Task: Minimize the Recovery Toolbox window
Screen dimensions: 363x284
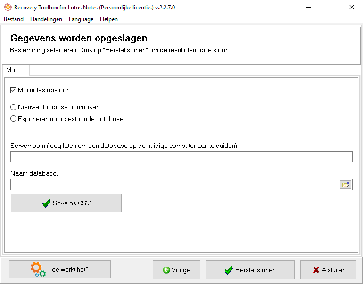Action: coord(309,8)
